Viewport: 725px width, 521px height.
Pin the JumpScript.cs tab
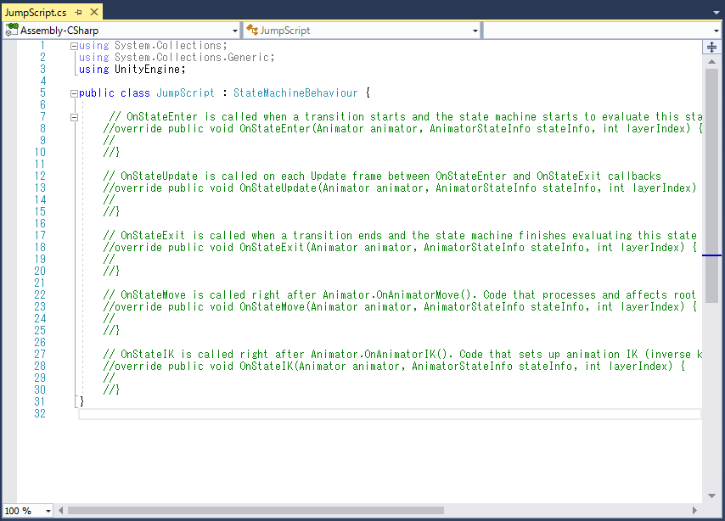point(78,13)
